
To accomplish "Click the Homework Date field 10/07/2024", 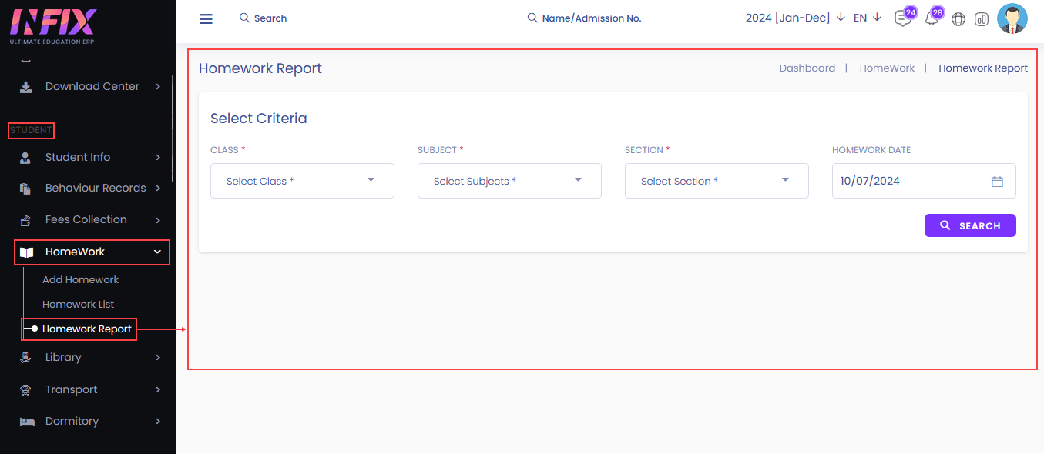I will coord(924,181).
